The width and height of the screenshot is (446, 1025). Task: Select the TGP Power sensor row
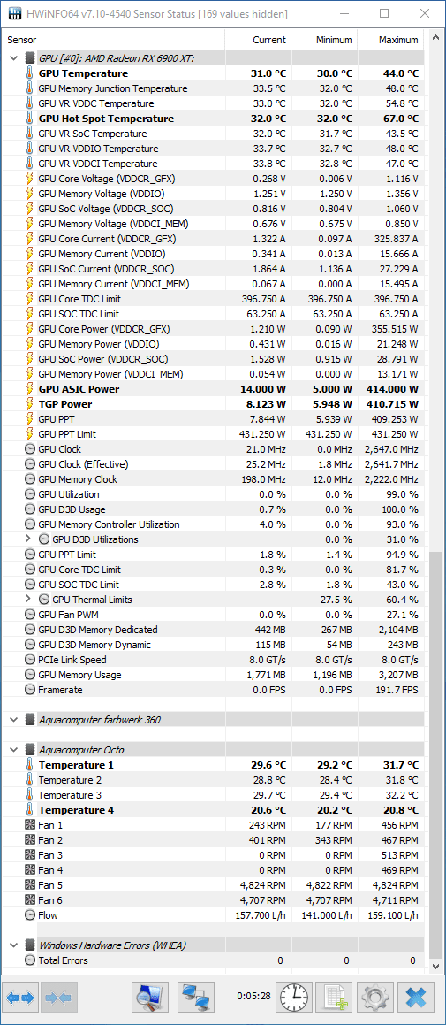pyautogui.click(x=213, y=404)
